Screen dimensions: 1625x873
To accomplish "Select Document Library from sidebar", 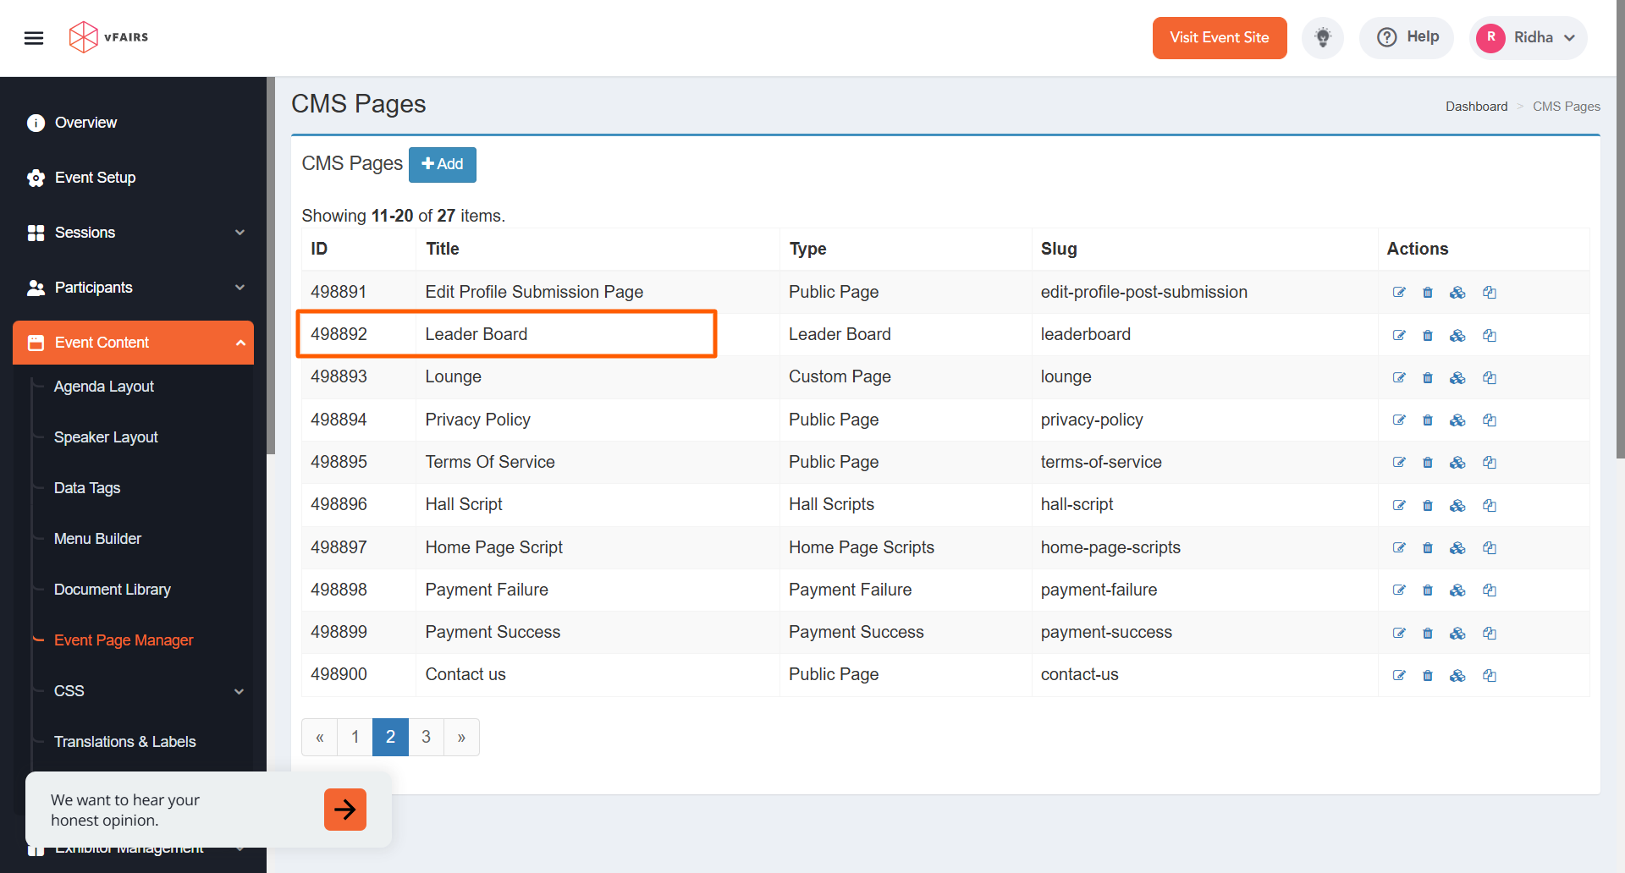I will [113, 590].
